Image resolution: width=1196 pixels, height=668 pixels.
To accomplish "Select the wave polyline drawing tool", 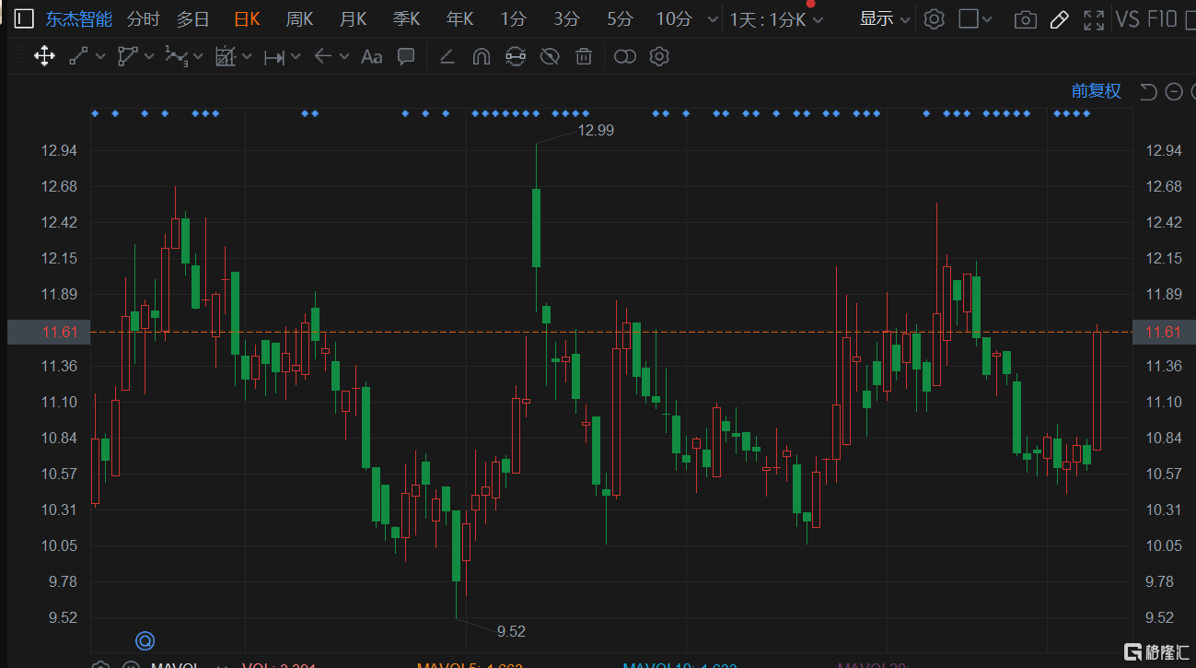I will pos(176,57).
